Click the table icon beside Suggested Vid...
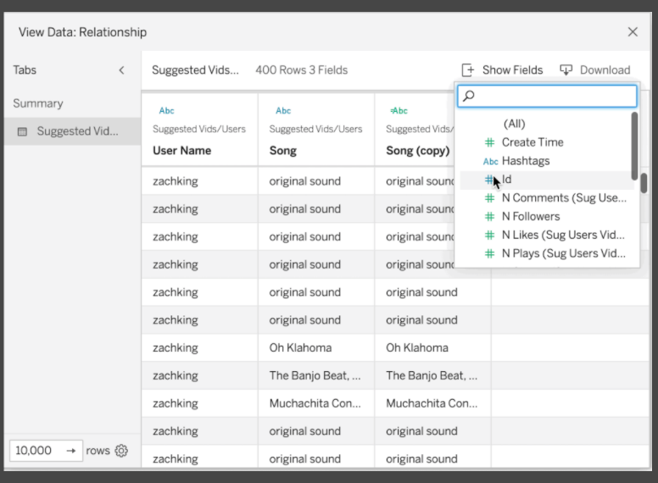Screen dimensions: 658x483 tap(22, 131)
